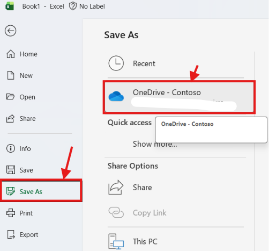269x251 pixels.
Task: Click the OneDrive blue cloud icon
Action: point(116,96)
